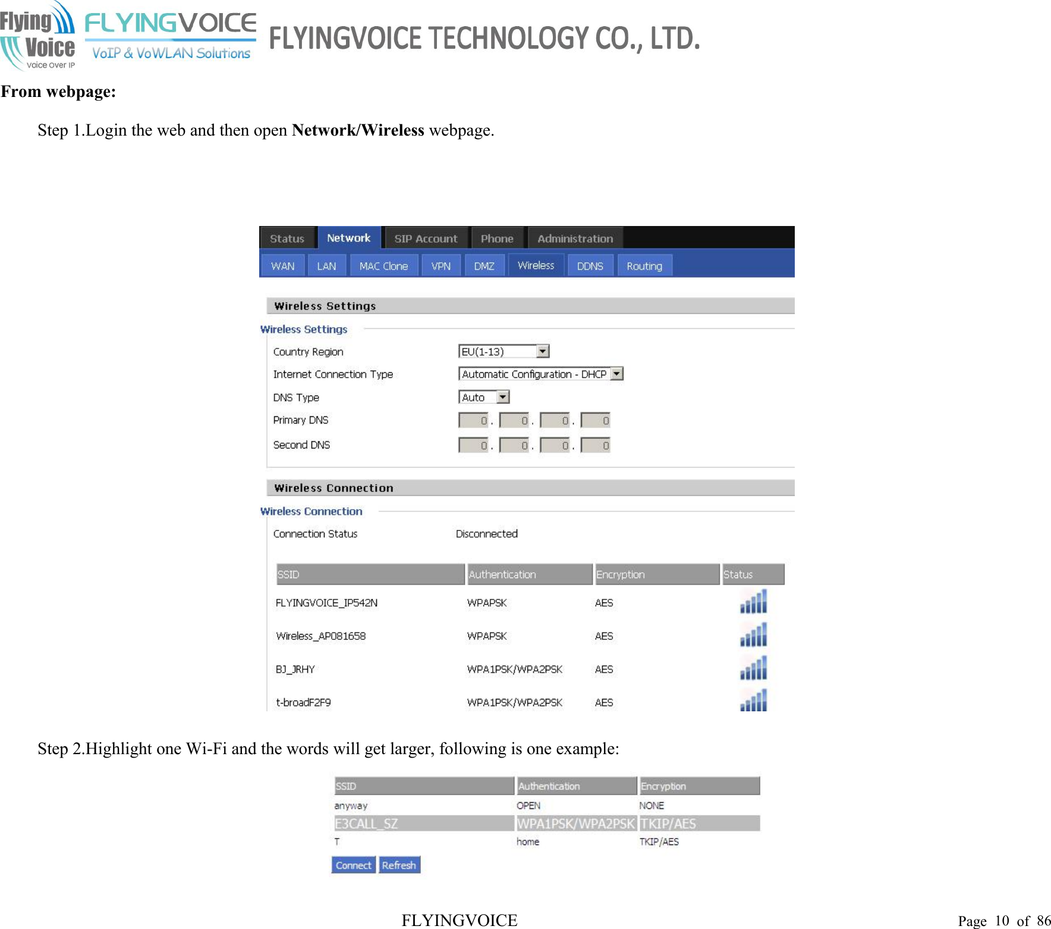Select the MAC Clone sub-tab

pyautogui.click(x=383, y=266)
